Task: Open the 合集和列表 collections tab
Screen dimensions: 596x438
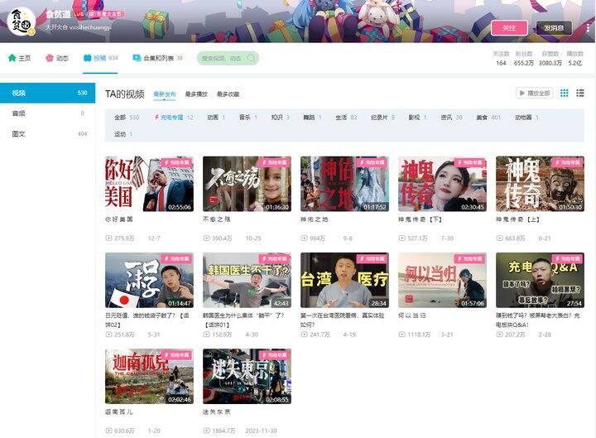Action: [157, 58]
